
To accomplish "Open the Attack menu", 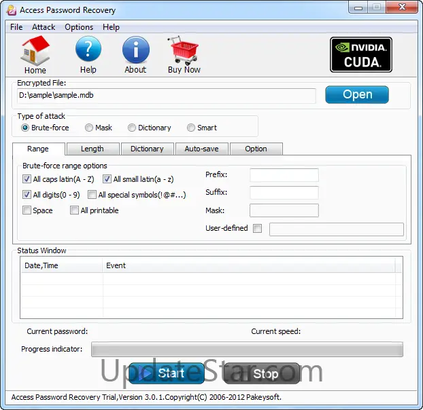I will point(44,27).
